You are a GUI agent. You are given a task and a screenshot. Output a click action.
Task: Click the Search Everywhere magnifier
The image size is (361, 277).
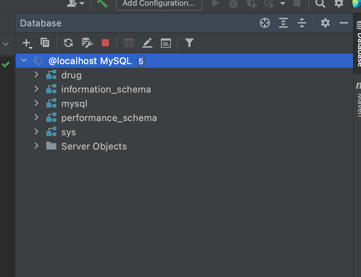tap(320, 4)
